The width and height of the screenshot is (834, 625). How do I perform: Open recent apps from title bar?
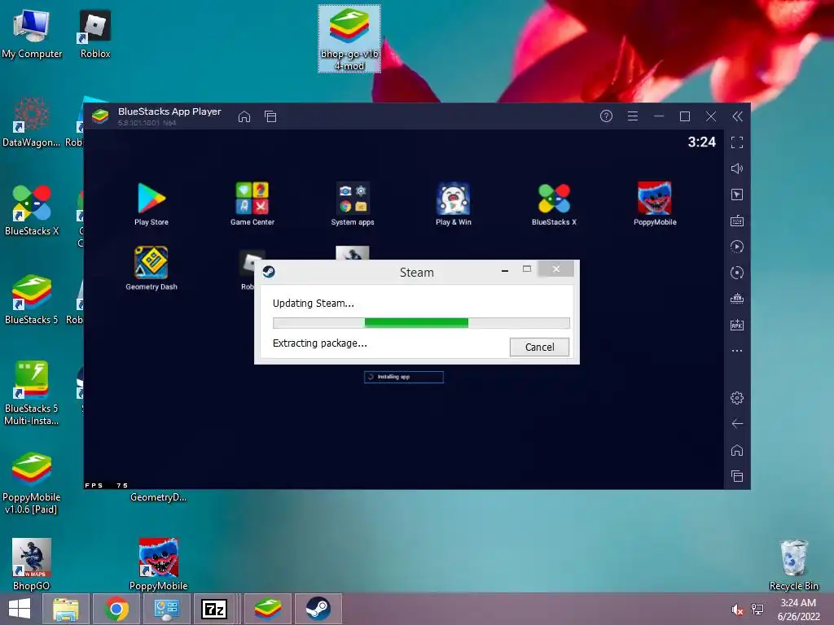270,116
